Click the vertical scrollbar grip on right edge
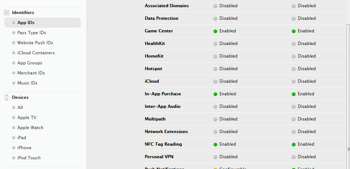Viewport: 350px width, 169px height. pyautogui.click(x=348, y=149)
